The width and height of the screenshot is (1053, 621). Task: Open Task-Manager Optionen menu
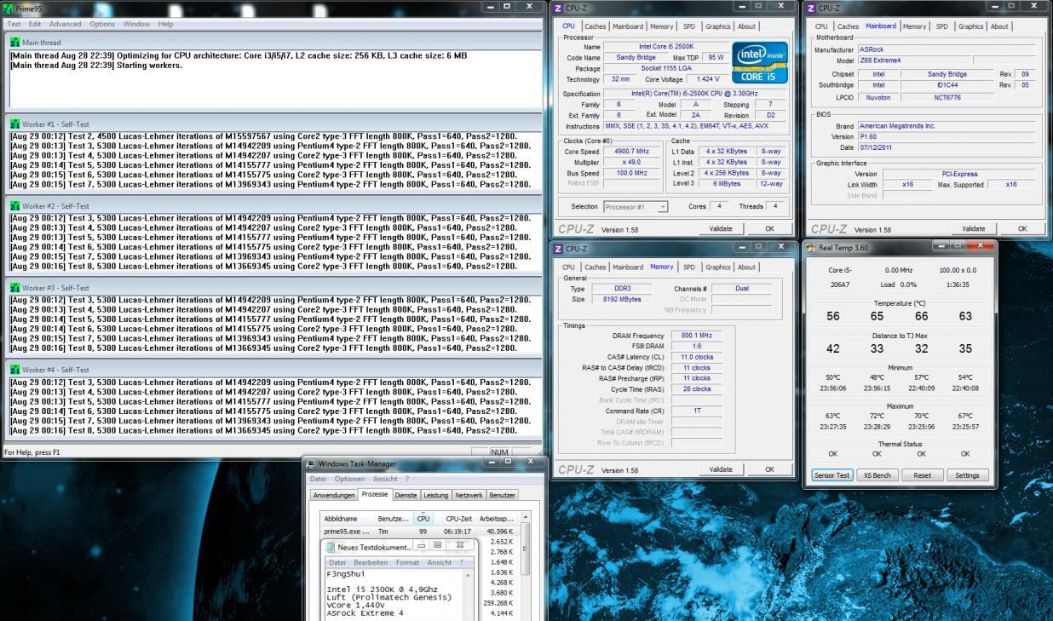pos(349,479)
